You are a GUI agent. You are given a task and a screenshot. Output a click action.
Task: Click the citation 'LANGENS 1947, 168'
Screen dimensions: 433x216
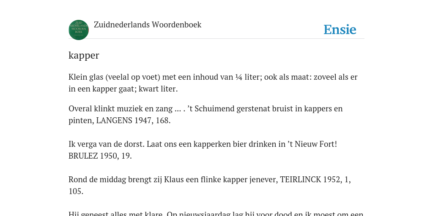click(x=132, y=120)
